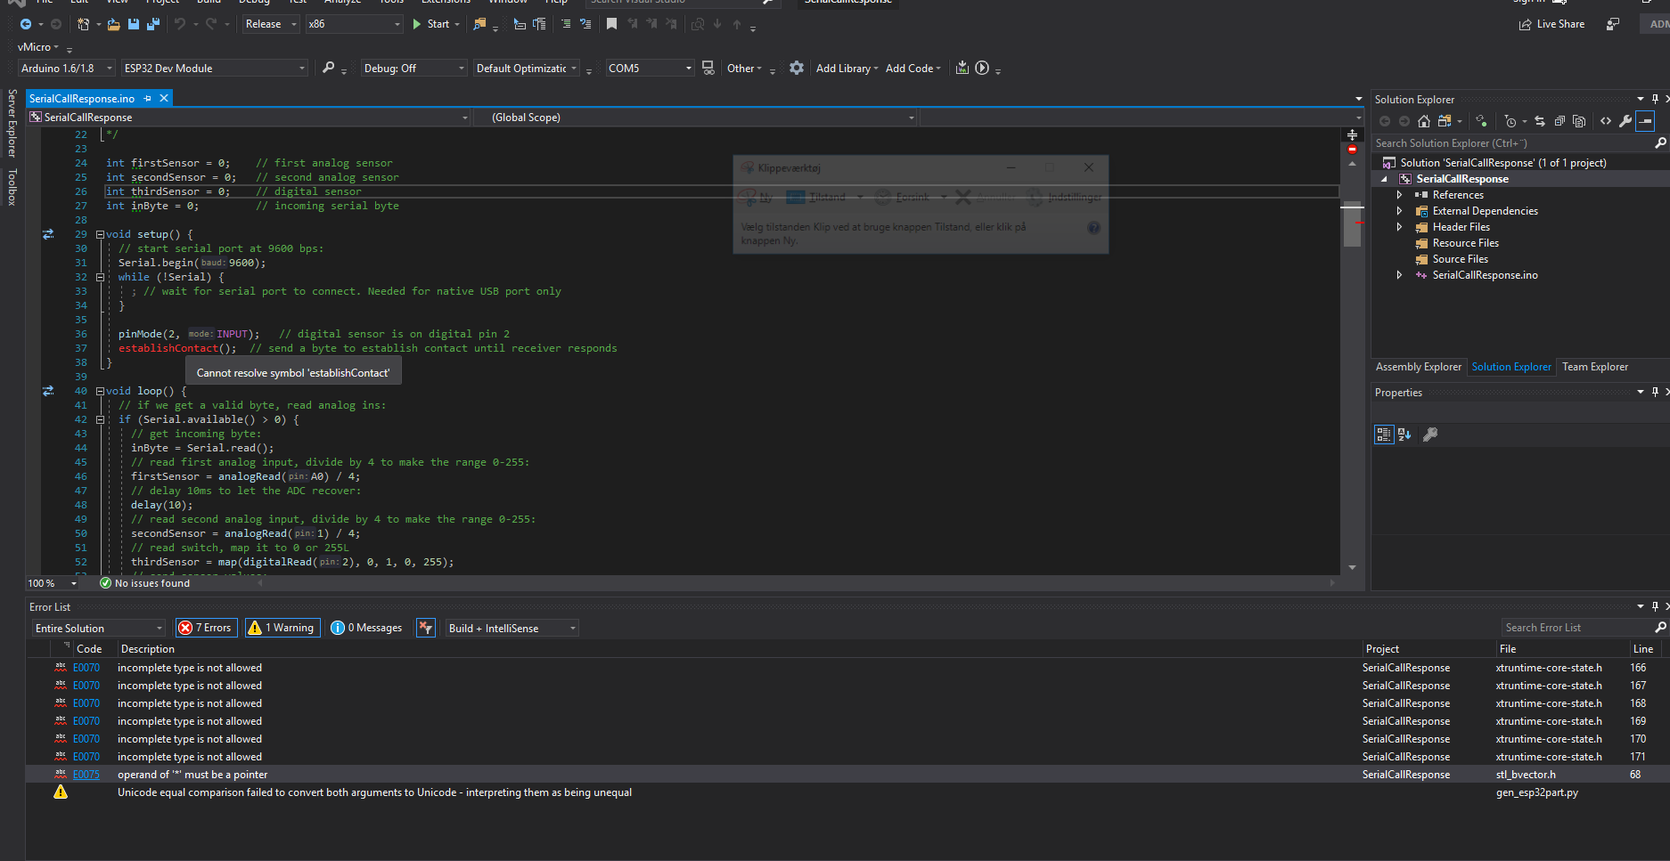This screenshot has width=1670, height=861.
Task: Click the Solution Explorer Home icon
Action: [x=1424, y=121]
